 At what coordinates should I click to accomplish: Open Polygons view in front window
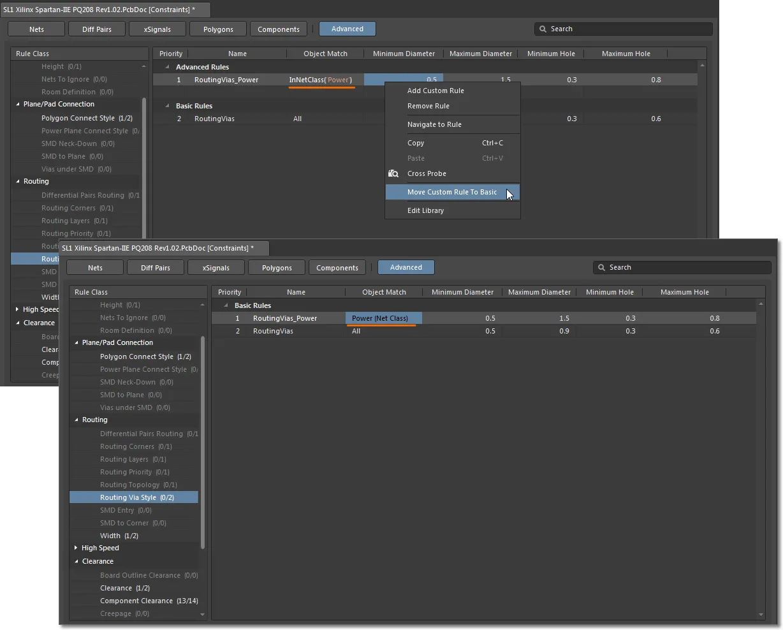point(277,267)
